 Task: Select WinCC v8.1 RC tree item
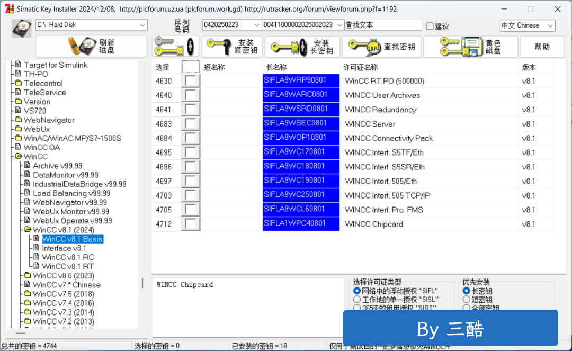(x=68, y=257)
